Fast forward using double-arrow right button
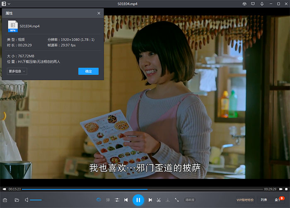Image resolution: width=290 pixels, height=208 pixels. click(281, 189)
